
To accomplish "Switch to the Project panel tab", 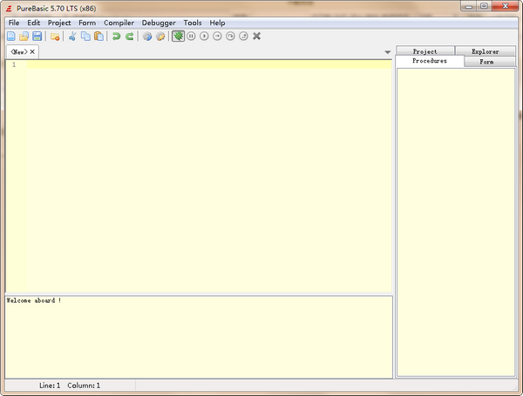I will 425,51.
